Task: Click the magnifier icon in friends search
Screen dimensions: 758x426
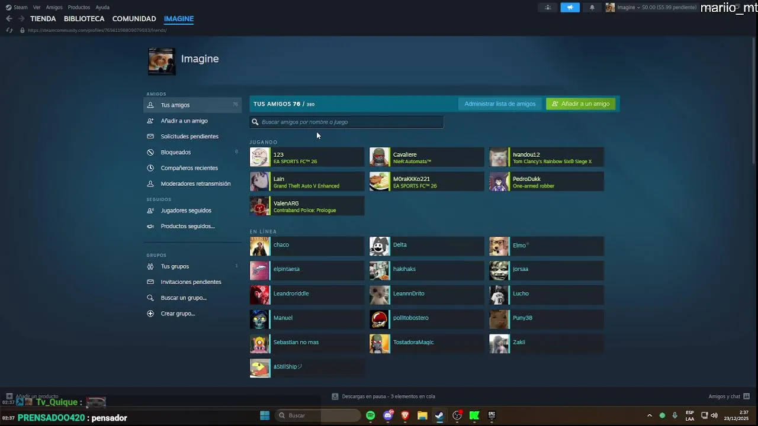Action: [x=255, y=122]
